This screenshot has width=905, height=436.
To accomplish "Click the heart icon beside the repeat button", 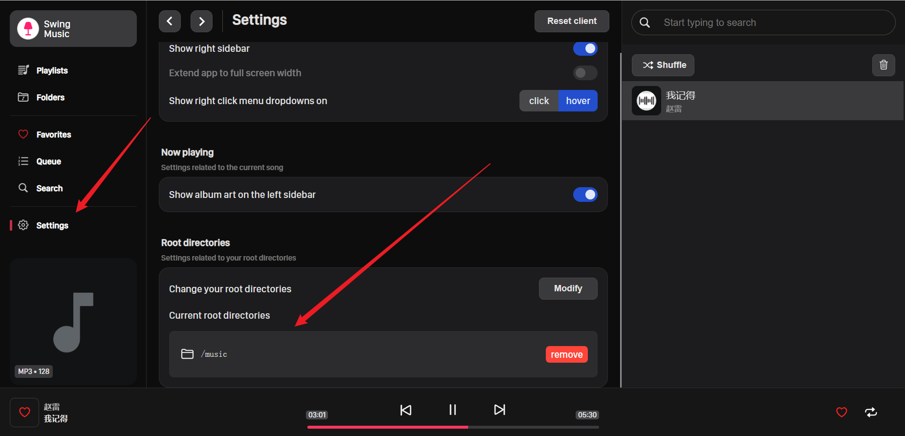I will 841,412.
